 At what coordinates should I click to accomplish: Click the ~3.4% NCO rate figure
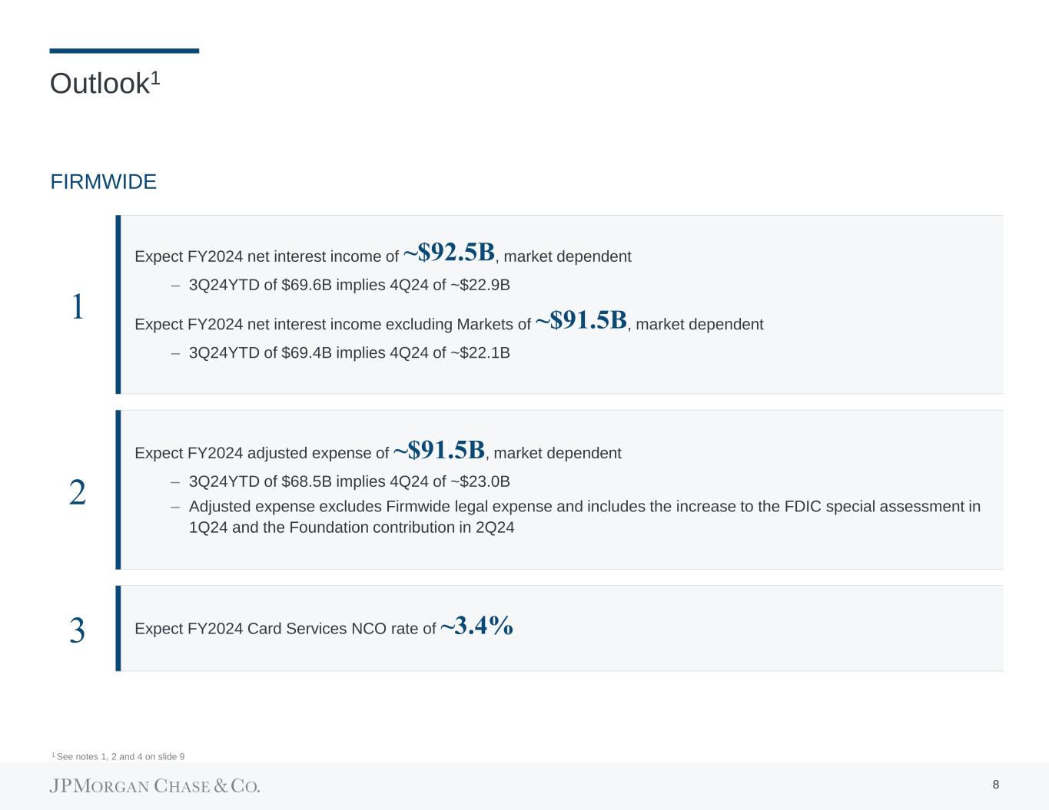476,626
